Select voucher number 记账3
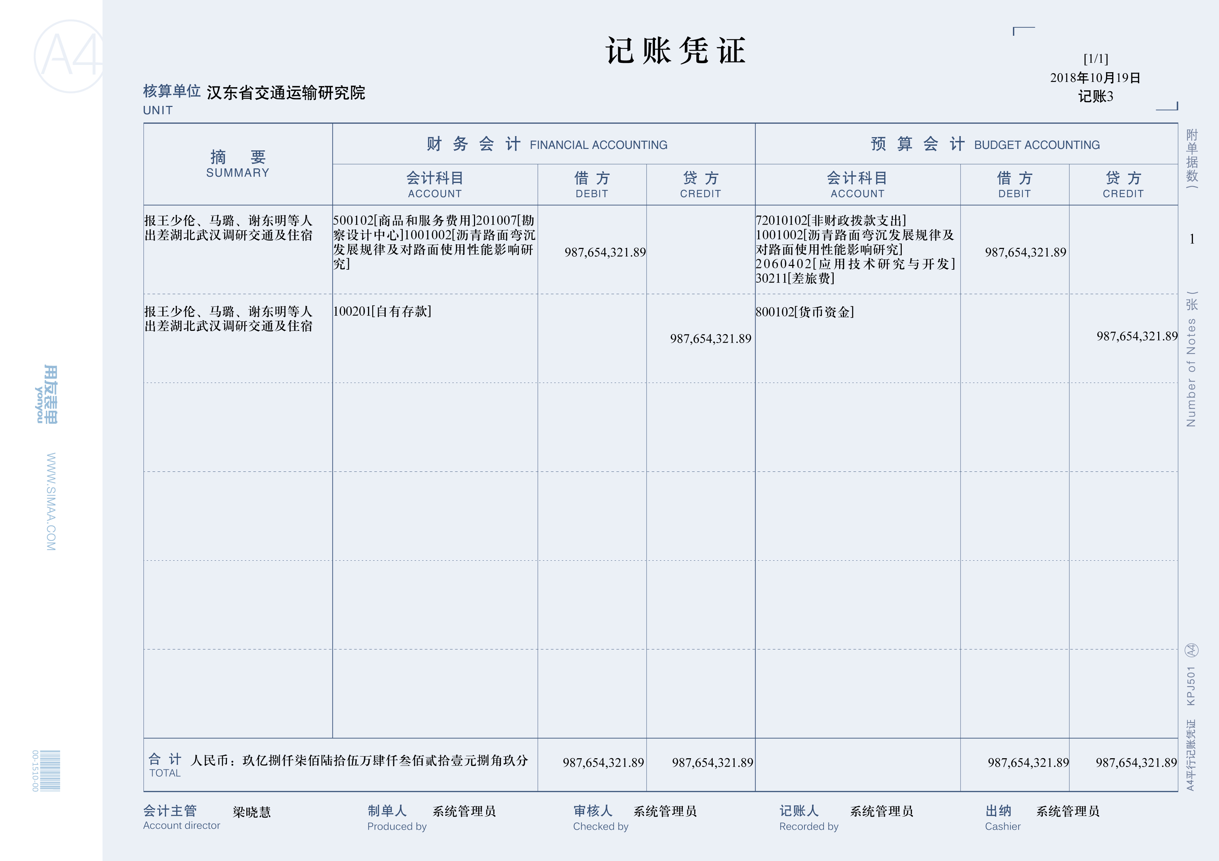 point(1095,97)
